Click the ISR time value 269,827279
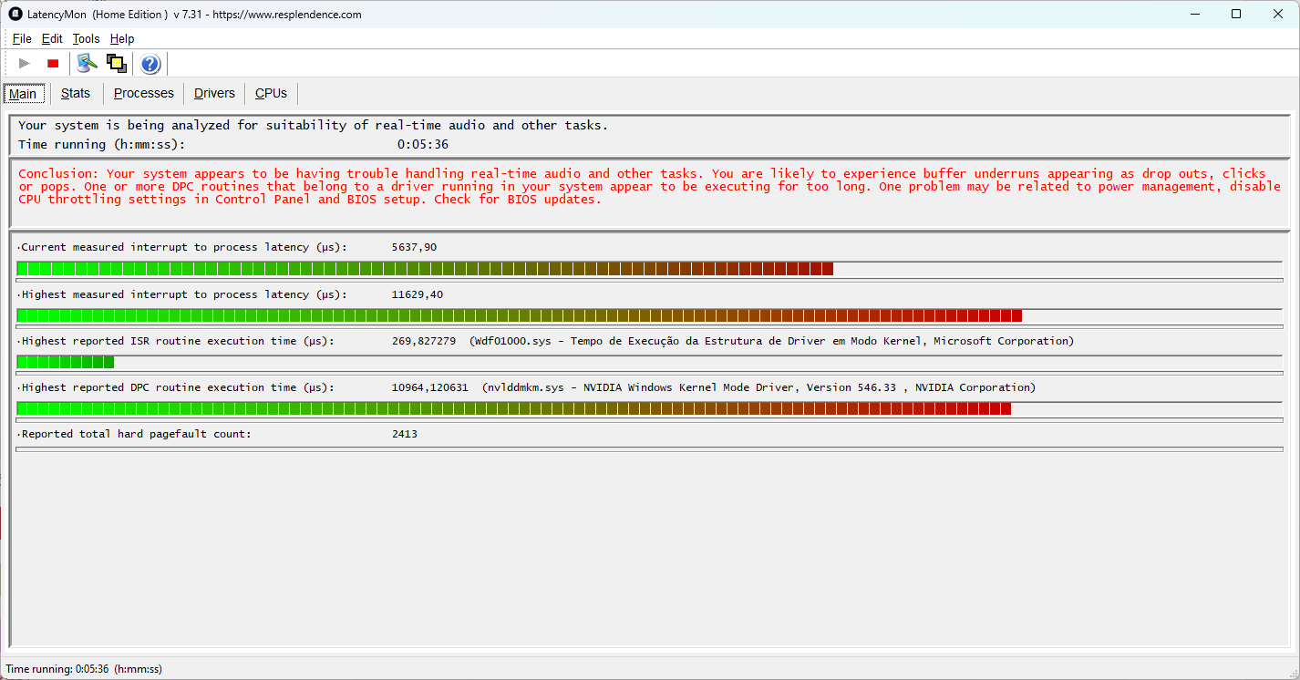 point(424,341)
